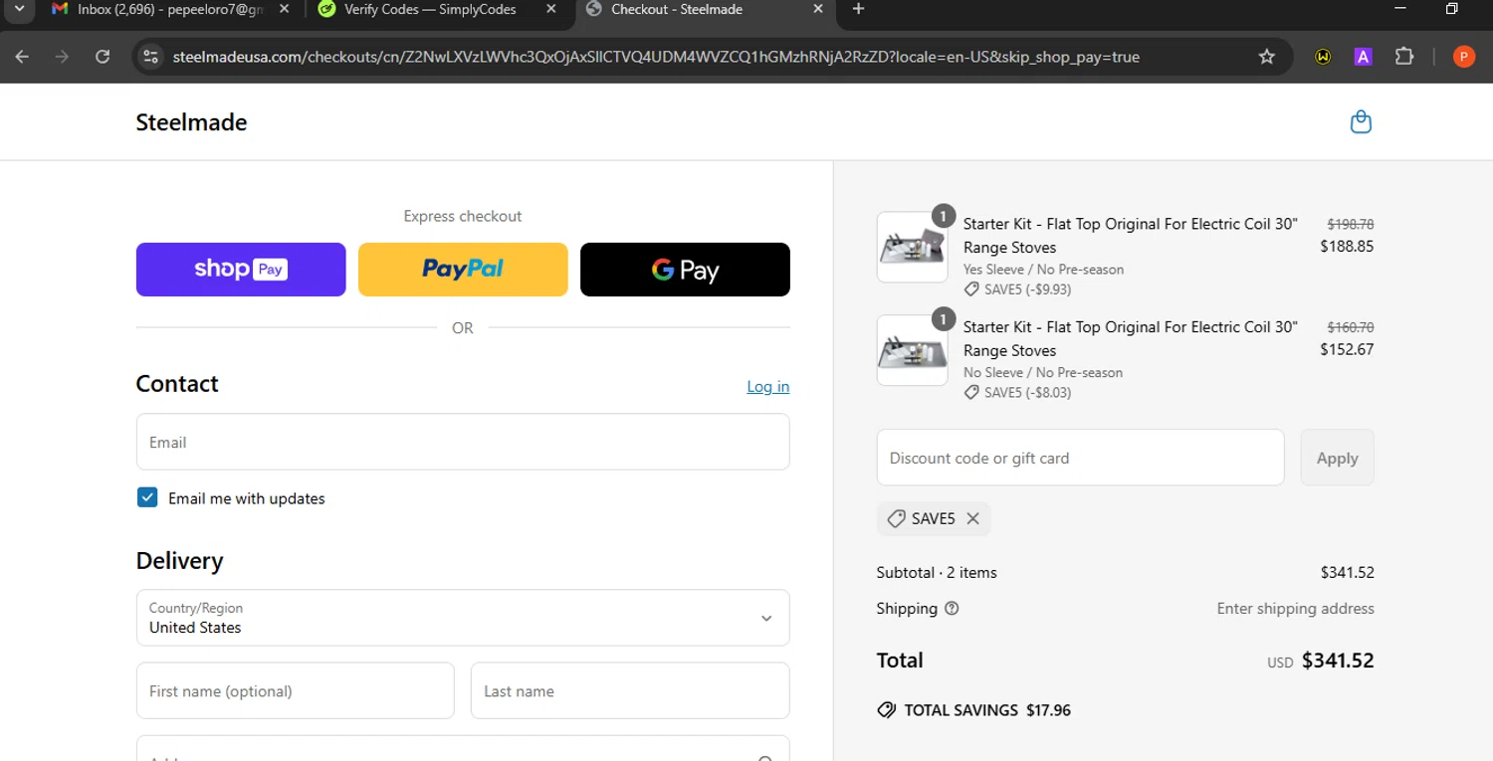Restore down the browser window
Viewport: 1493px width, 761px height.
[x=1451, y=9]
